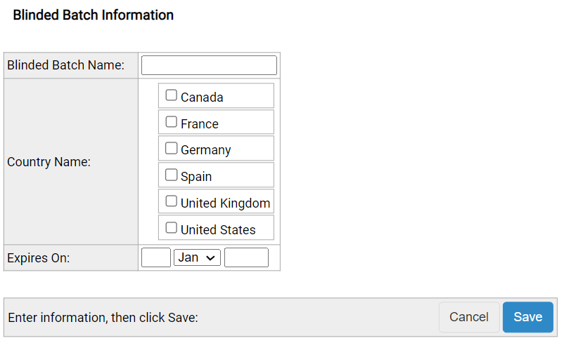Screen dimensions: 564x343
Task: Click the Blinded Batch Information heading
Action: coord(93,15)
